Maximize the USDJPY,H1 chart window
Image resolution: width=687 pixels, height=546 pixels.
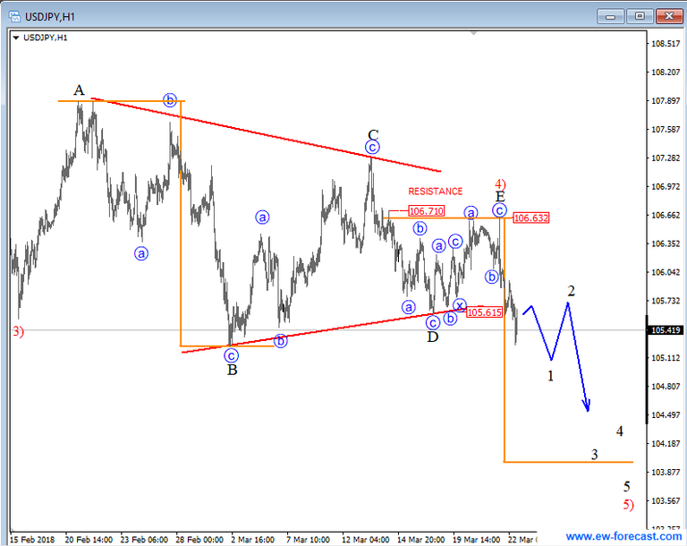pos(640,17)
